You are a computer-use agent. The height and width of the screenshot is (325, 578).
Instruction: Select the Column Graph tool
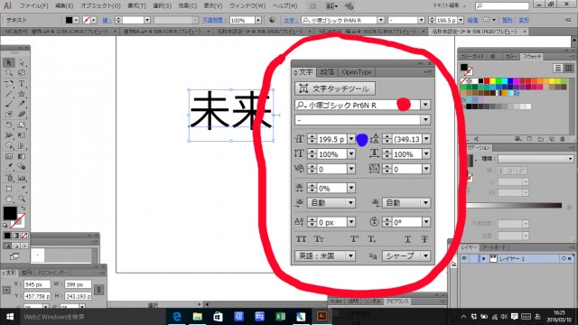coord(22,178)
